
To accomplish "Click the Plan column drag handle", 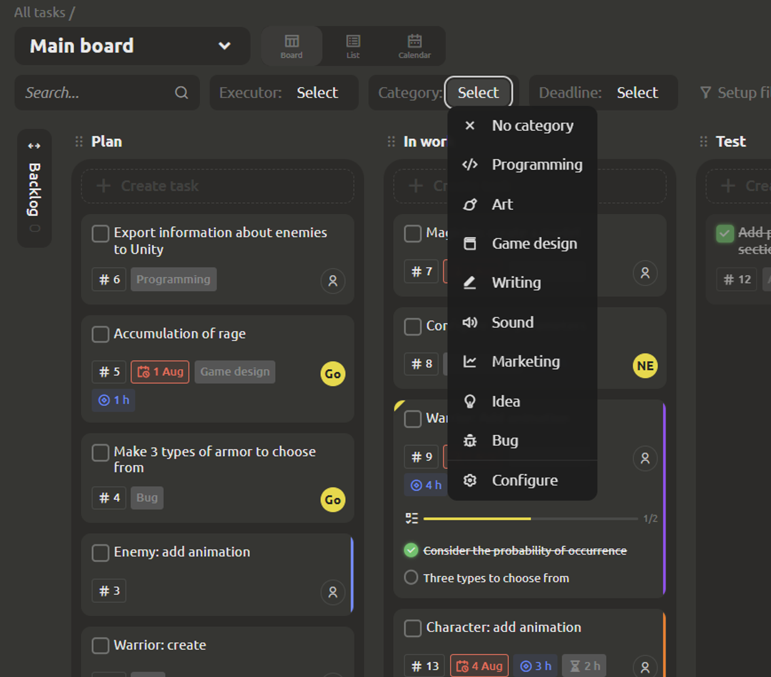I will pos(79,141).
